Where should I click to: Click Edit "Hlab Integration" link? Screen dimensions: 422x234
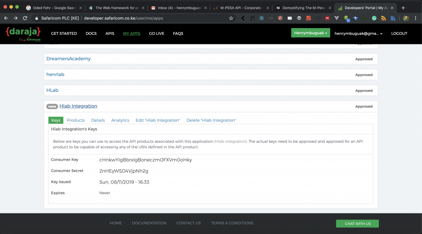tap(158, 120)
